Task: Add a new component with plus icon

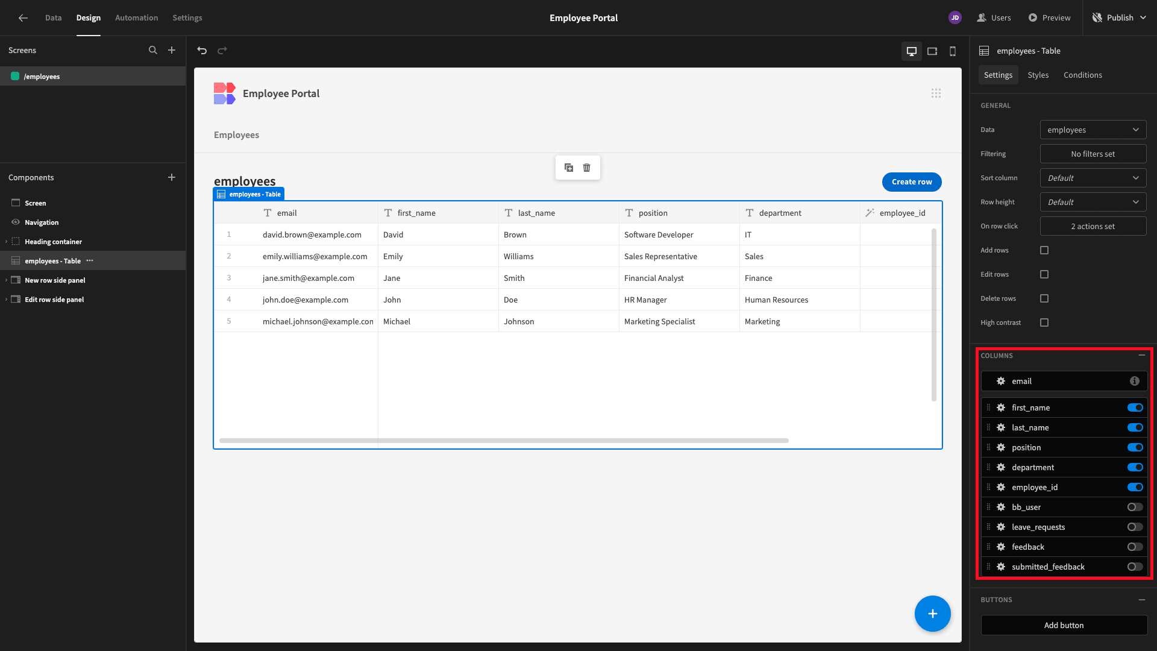Action: [x=172, y=177]
